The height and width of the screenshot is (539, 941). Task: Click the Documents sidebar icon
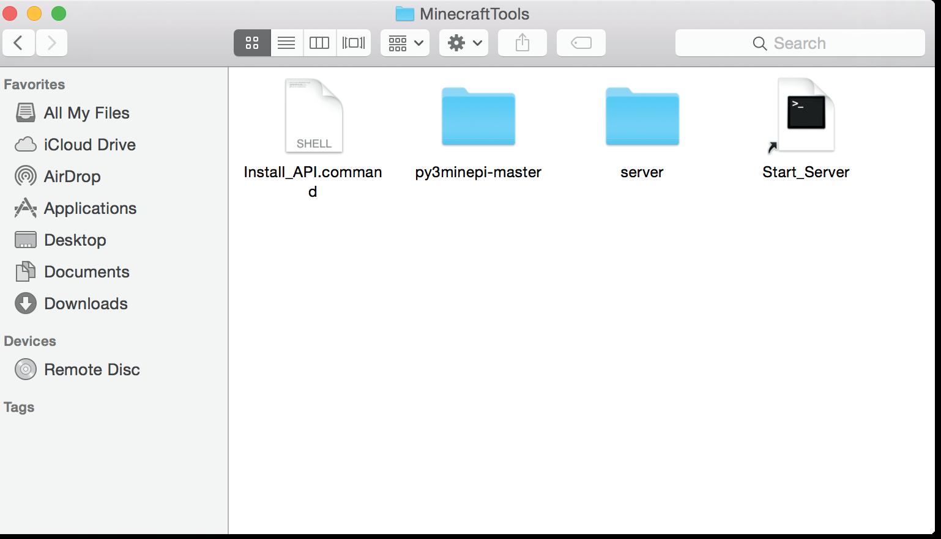tap(25, 271)
